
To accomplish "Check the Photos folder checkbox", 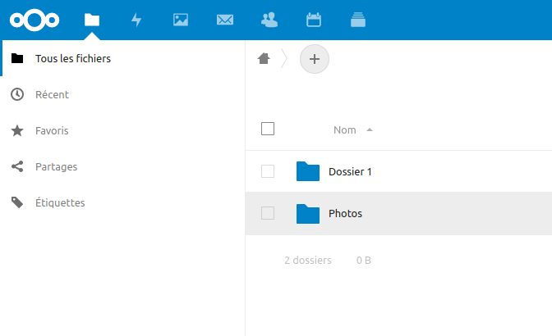I will tap(268, 213).
